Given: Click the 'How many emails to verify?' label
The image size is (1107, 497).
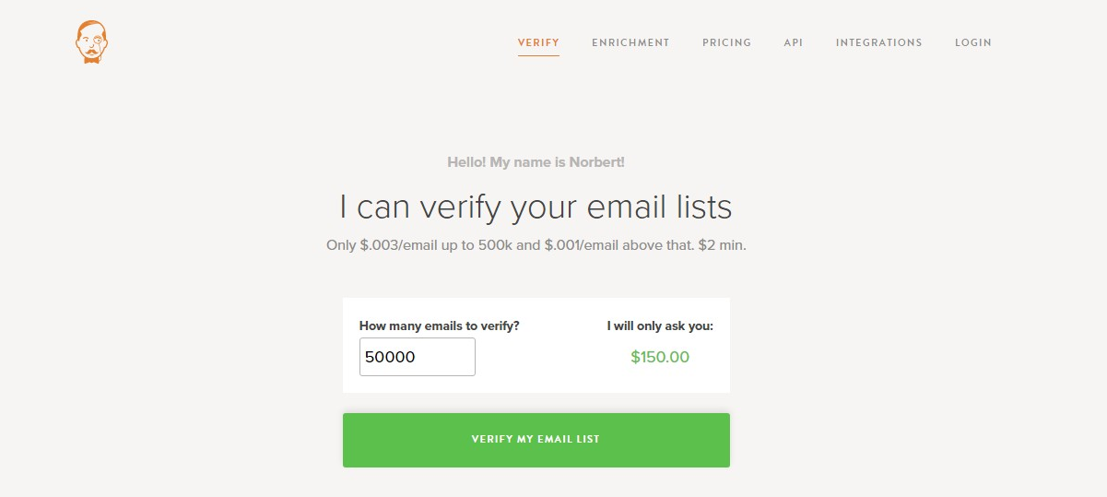Looking at the screenshot, I should [439, 325].
